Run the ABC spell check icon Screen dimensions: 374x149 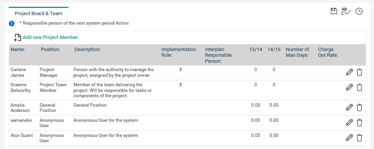(x=346, y=11)
